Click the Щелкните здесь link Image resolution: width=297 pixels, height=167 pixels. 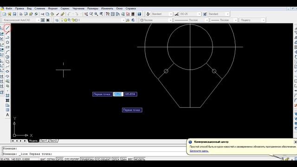(x=199, y=151)
